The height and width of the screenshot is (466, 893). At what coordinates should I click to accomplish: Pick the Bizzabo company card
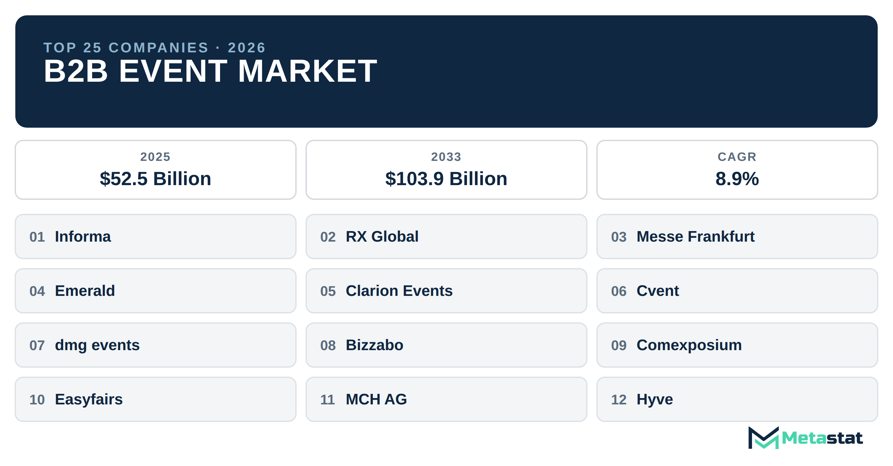[446, 345]
